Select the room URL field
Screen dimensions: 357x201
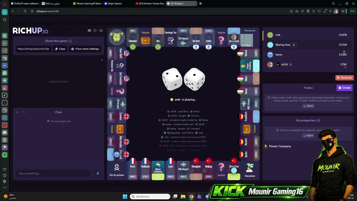pos(33,49)
